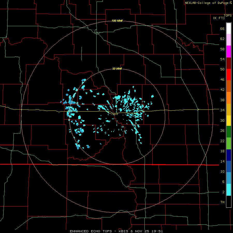The image size is (233, 233).
Task: Click the '8 NOV 25' date text
Action: [140, 231]
